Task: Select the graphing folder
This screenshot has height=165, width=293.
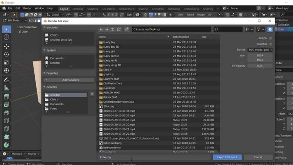Action: tap(158, 74)
